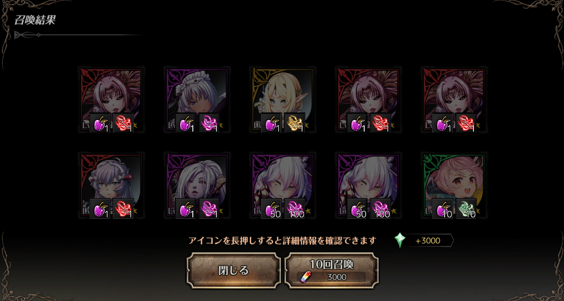Click the rainbow gem icon on the summon button
The height and width of the screenshot is (301, 564).
pyautogui.click(x=305, y=277)
